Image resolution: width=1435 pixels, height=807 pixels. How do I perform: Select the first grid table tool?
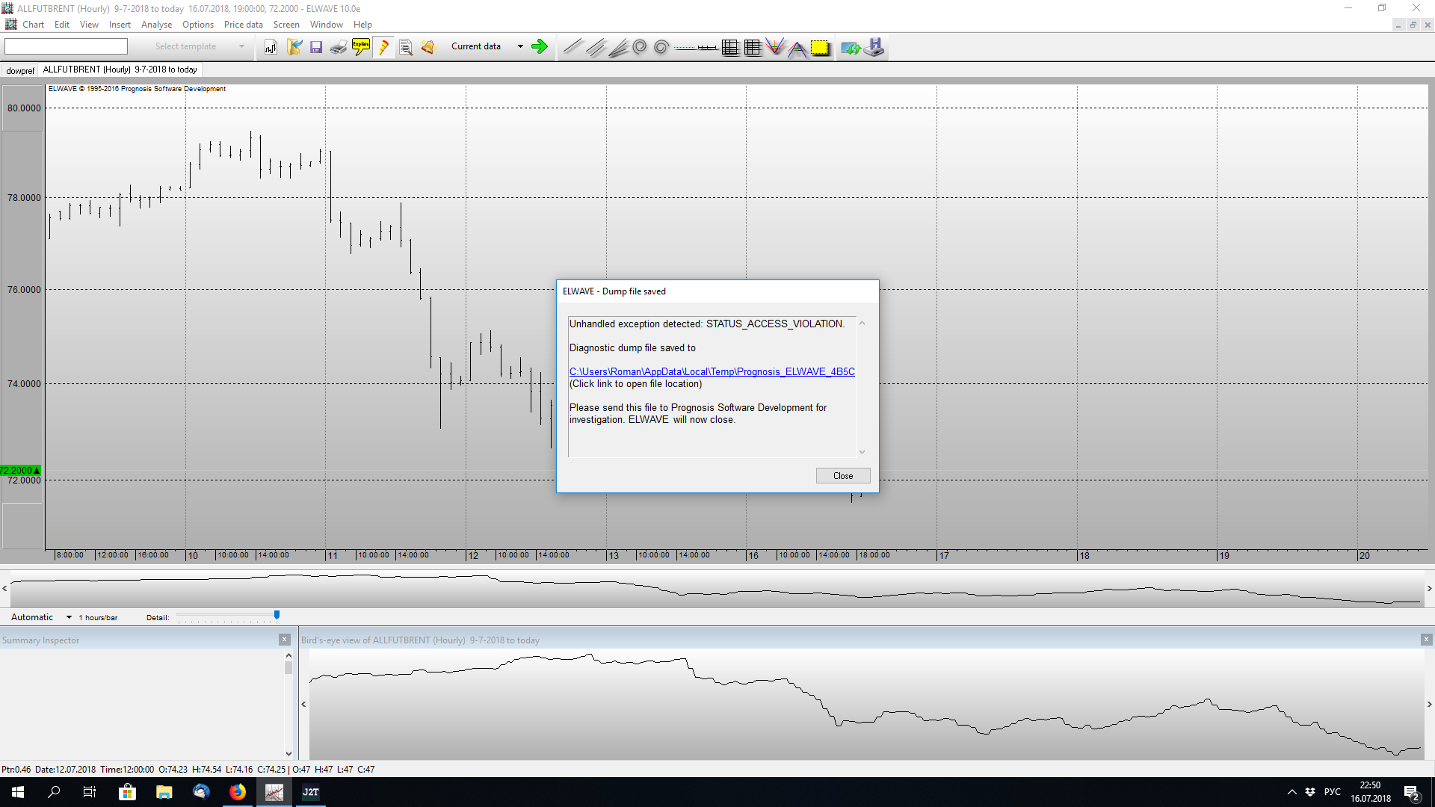click(x=730, y=47)
